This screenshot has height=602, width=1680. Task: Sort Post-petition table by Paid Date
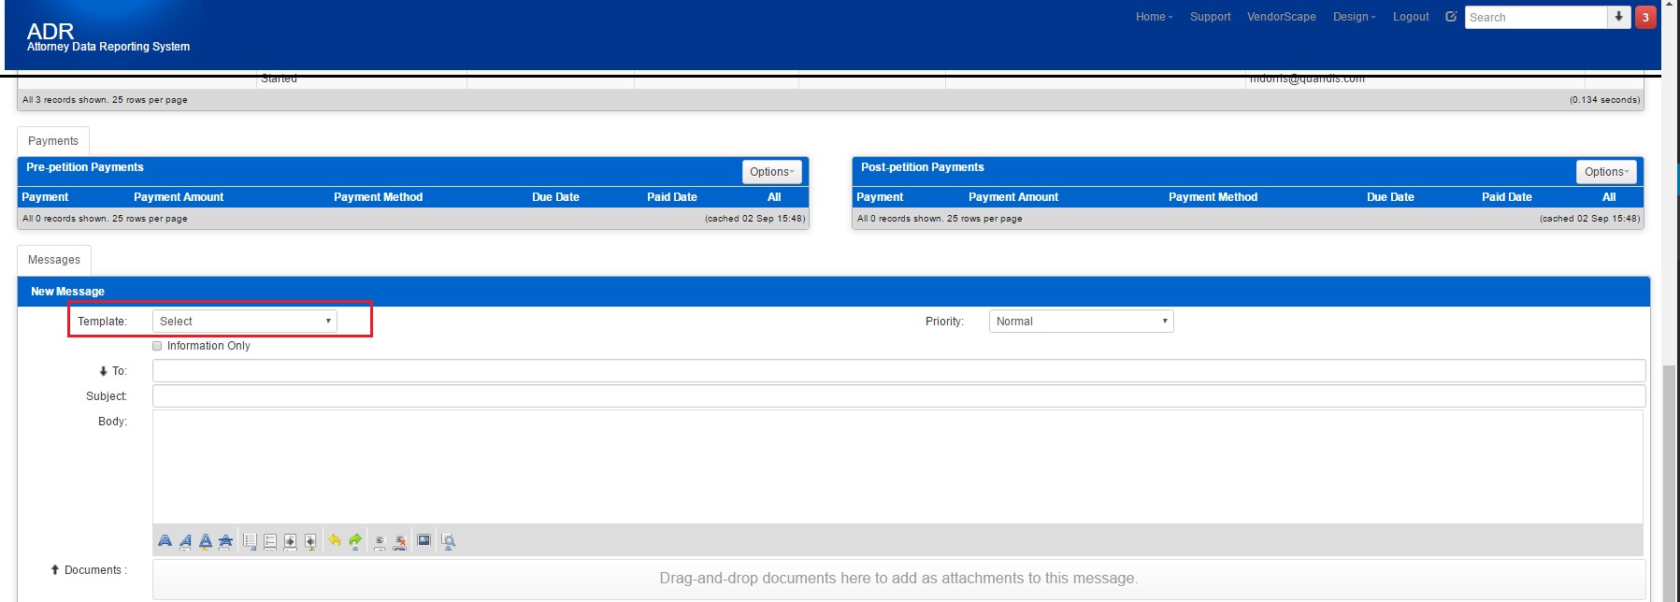pos(1507,197)
